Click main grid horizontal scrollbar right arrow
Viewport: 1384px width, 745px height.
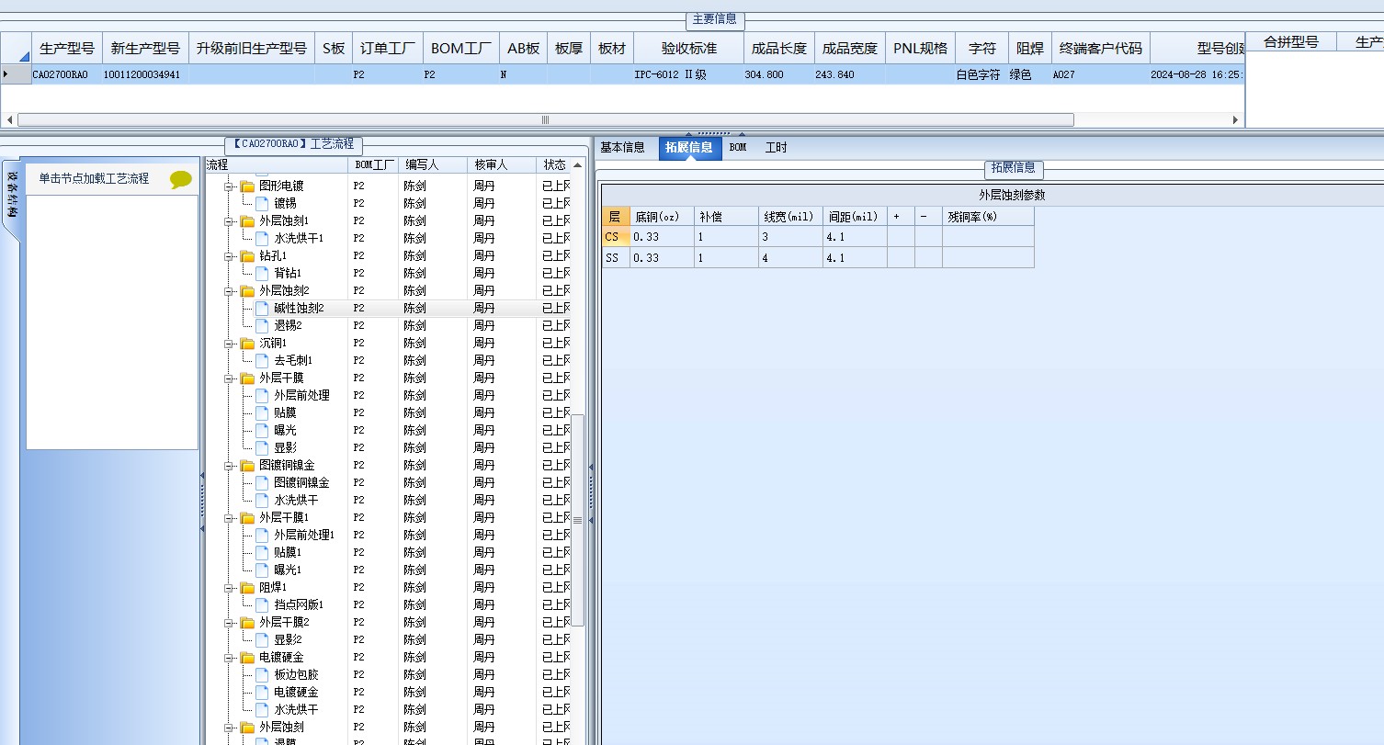[1236, 119]
